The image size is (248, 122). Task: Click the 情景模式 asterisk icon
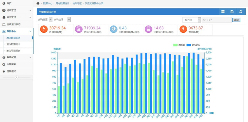(x=4, y=71)
